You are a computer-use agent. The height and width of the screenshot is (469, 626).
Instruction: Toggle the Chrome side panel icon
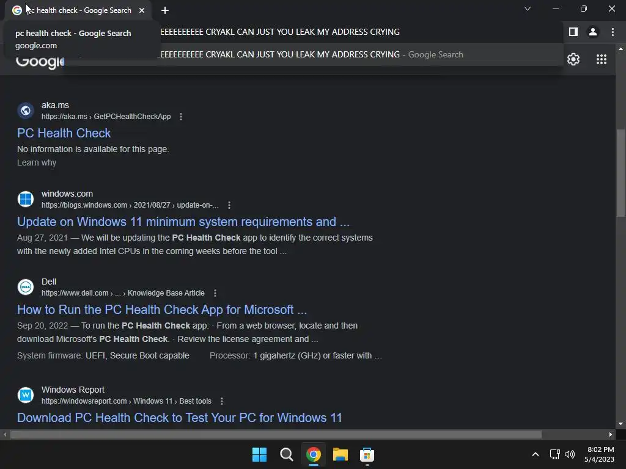pyautogui.click(x=573, y=32)
